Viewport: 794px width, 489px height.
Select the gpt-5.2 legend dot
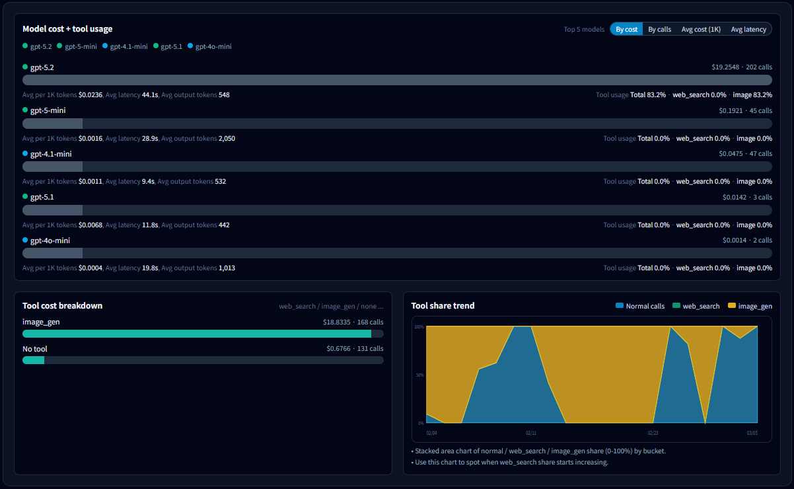[24, 46]
